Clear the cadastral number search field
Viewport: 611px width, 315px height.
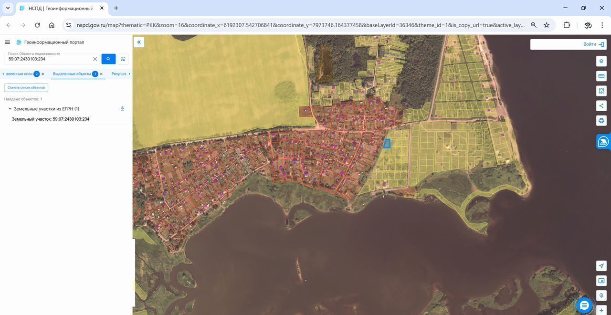tap(95, 59)
